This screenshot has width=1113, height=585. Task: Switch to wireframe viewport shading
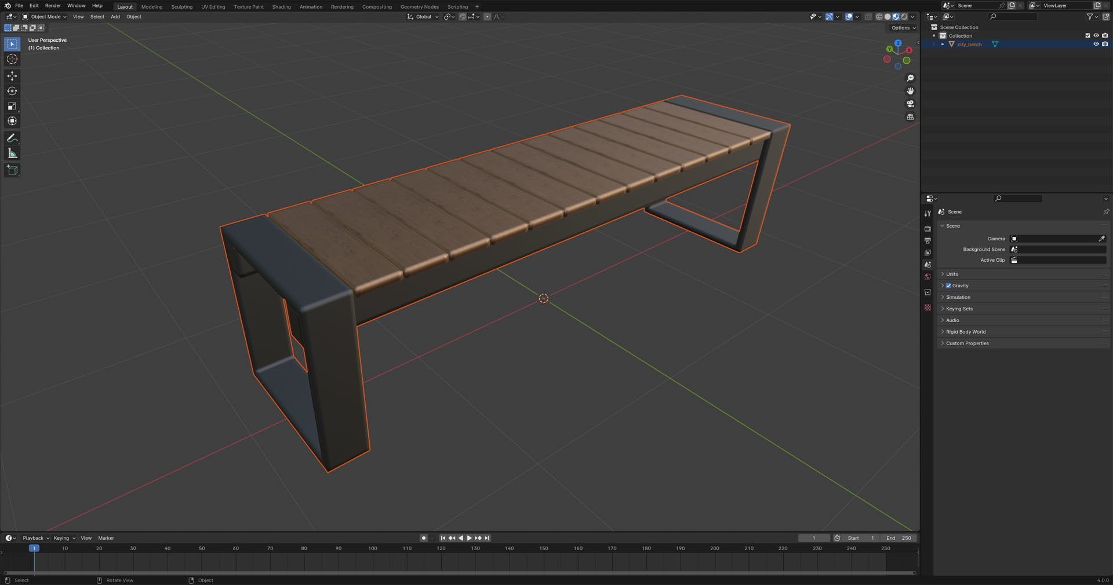click(879, 17)
